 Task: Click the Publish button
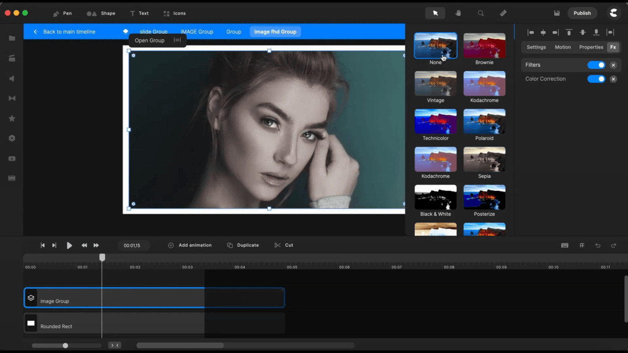tap(582, 13)
